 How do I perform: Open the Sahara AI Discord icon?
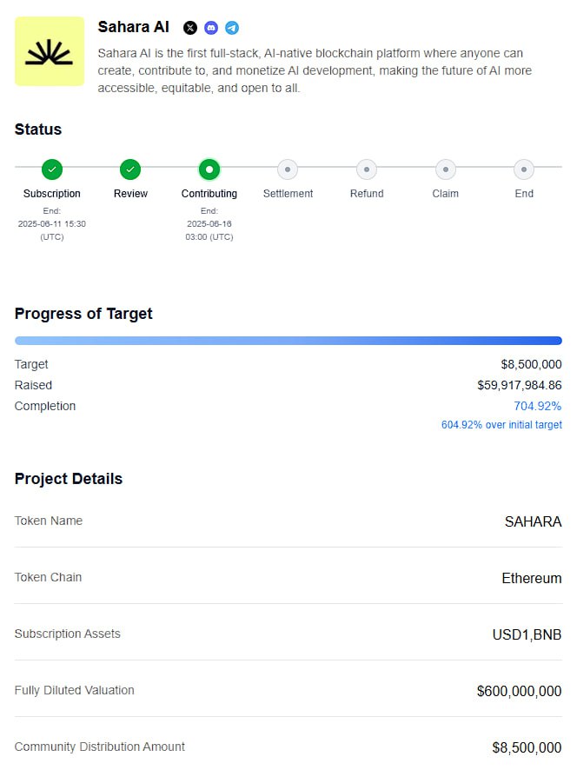point(211,28)
